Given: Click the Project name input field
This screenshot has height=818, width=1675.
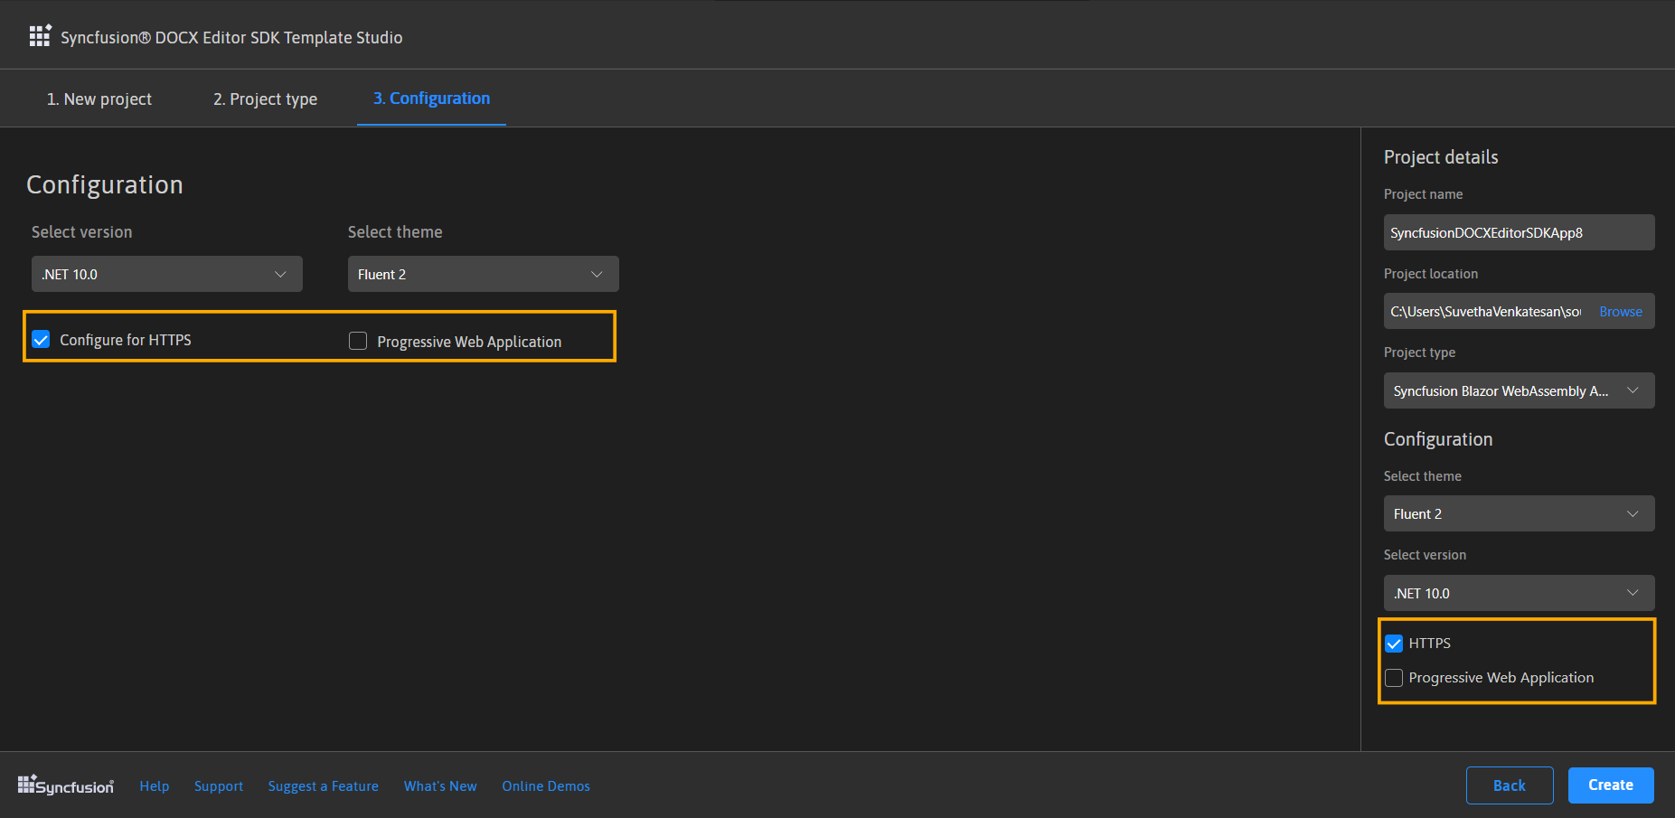Looking at the screenshot, I should [x=1518, y=232].
